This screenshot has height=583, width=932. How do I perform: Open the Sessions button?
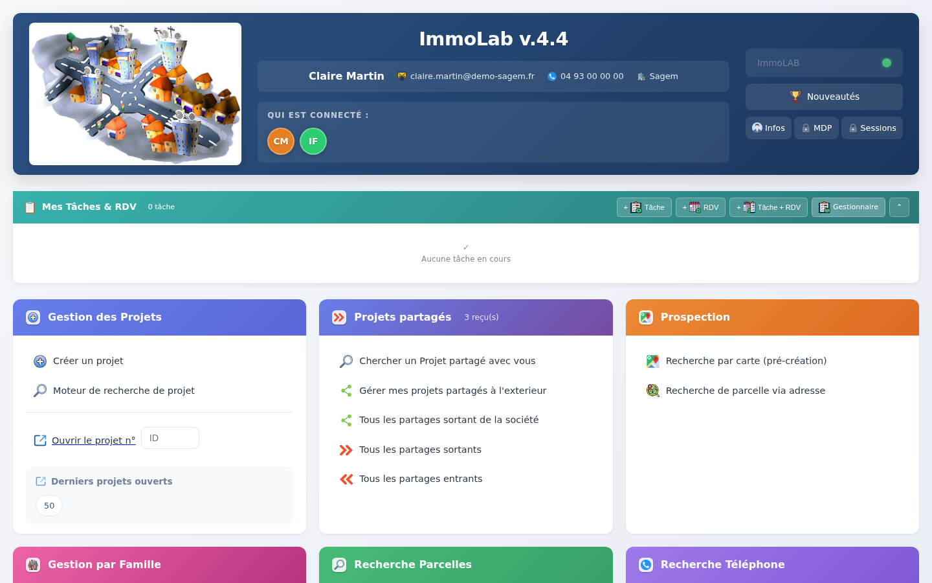(x=872, y=128)
